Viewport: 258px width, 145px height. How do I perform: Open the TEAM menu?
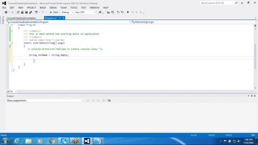(63, 8)
